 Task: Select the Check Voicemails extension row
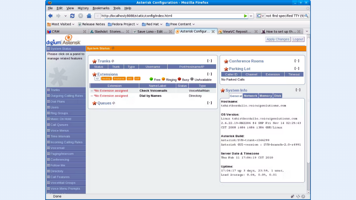pyautogui.click(x=153, y=90)
